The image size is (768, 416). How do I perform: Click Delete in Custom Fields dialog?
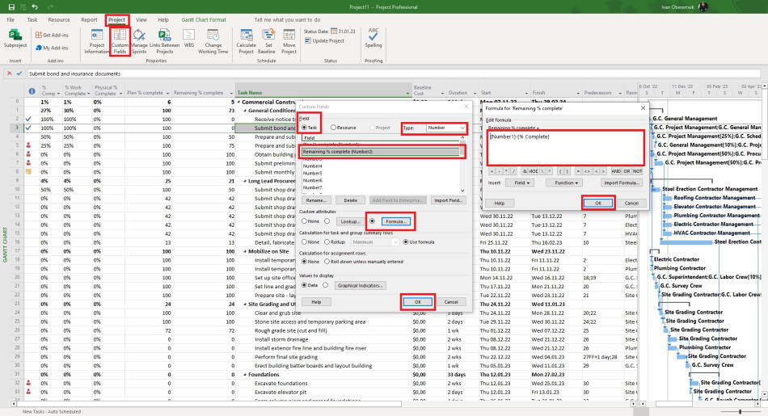[x=350, y=200]
